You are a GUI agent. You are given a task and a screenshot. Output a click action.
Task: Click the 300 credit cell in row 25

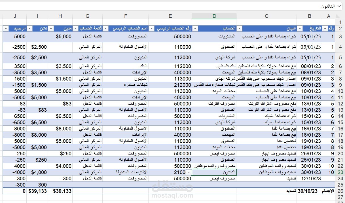pos(37,185)
